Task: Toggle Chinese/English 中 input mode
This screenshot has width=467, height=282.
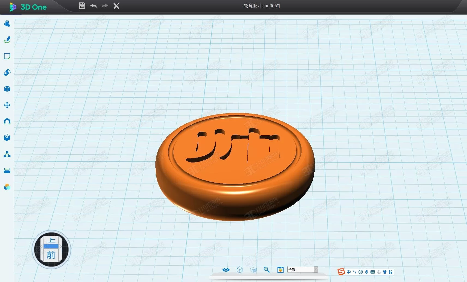Action: [x=349, y=272]
